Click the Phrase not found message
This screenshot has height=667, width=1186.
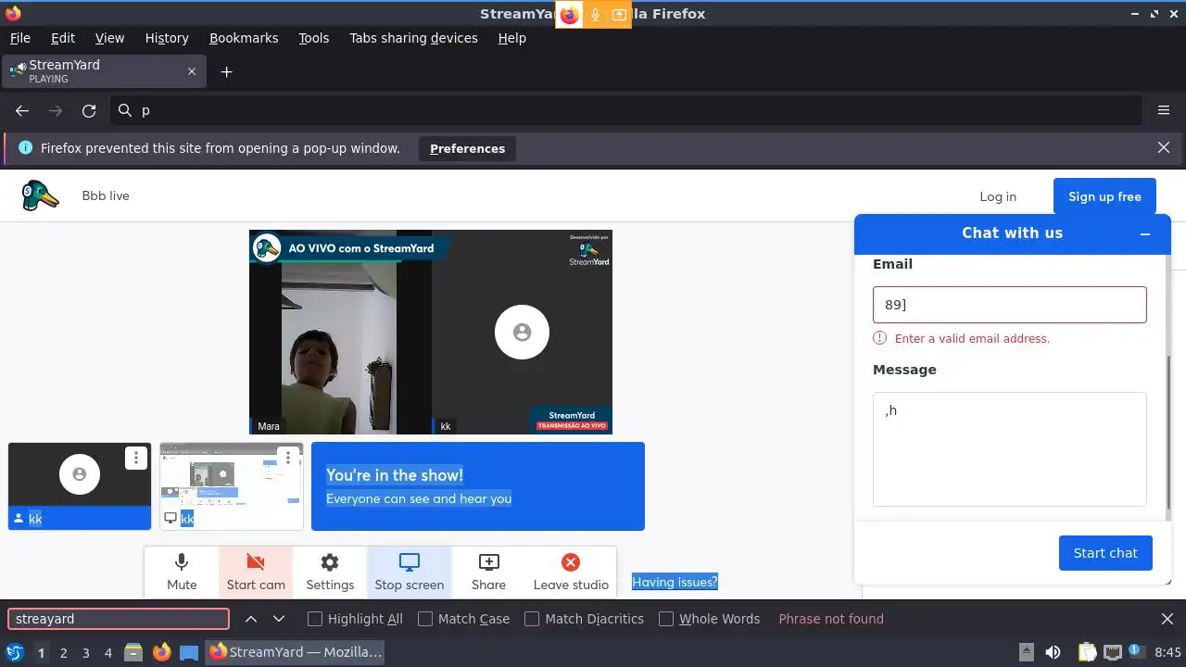831,619
